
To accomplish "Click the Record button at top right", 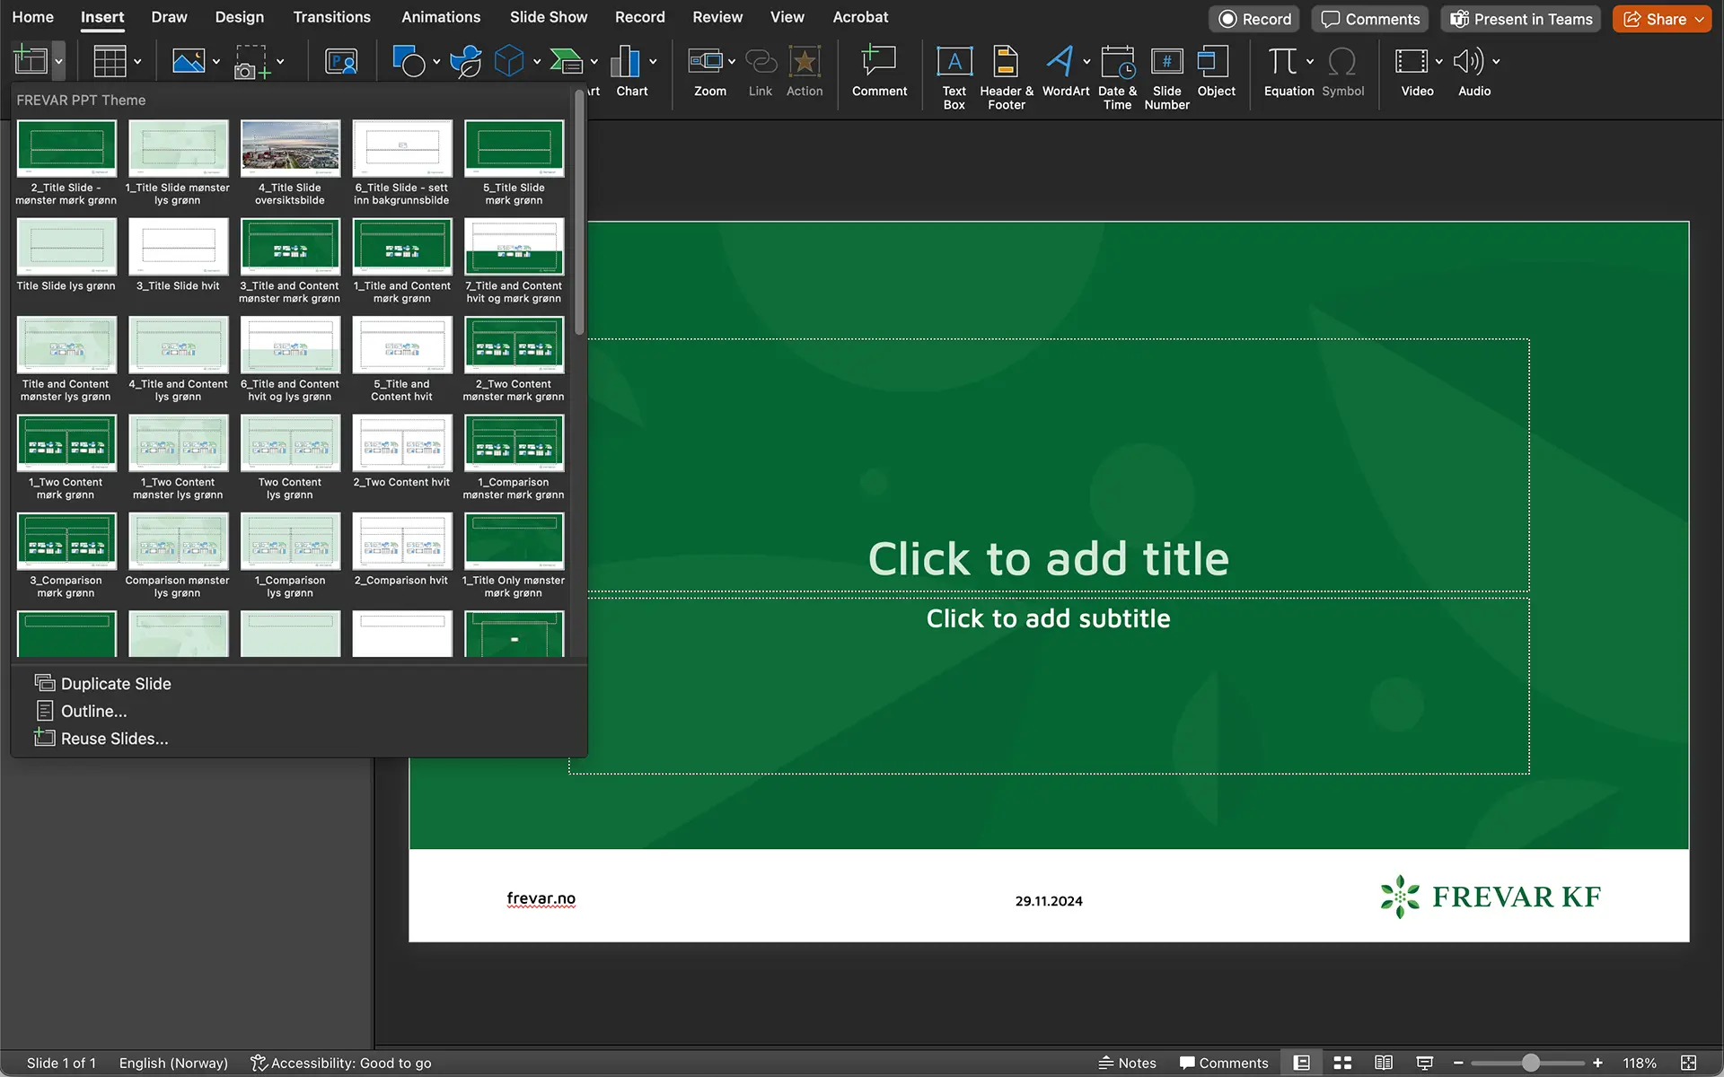I will [x=1254, y=19].
